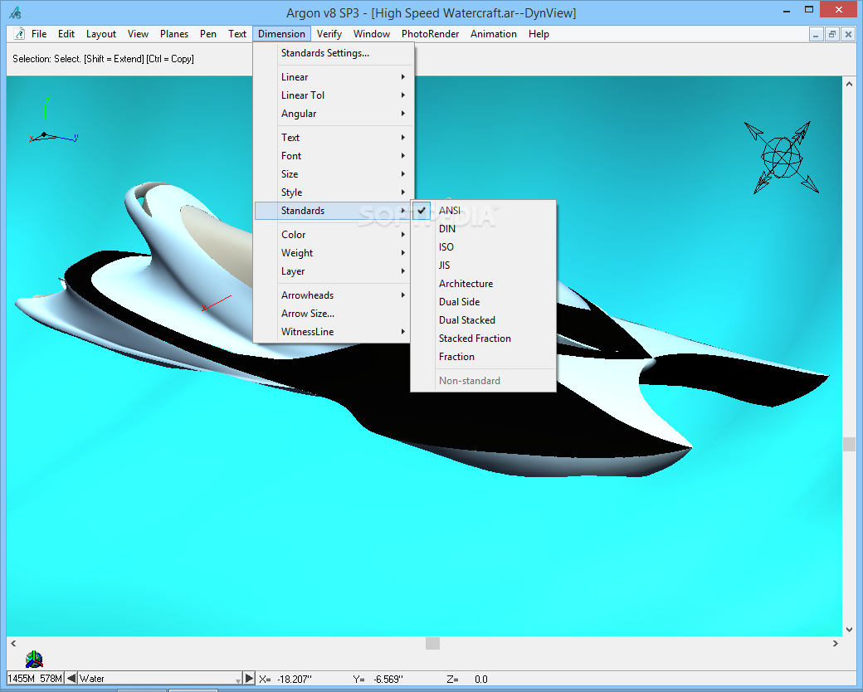
Task: Click the 3D trackball navigation globe
Action: pos(782,158)
